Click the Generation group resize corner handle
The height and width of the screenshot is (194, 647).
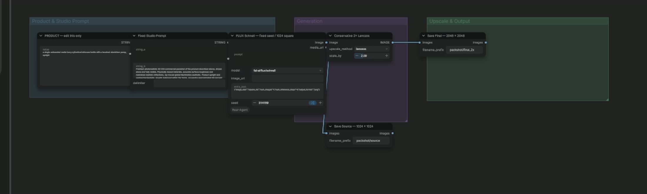[406, 120]
